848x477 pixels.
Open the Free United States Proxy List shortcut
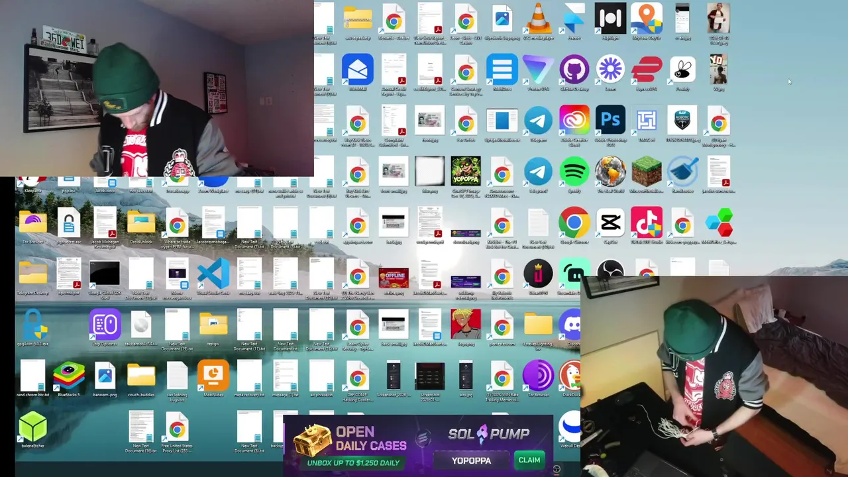tap(177, 427)
